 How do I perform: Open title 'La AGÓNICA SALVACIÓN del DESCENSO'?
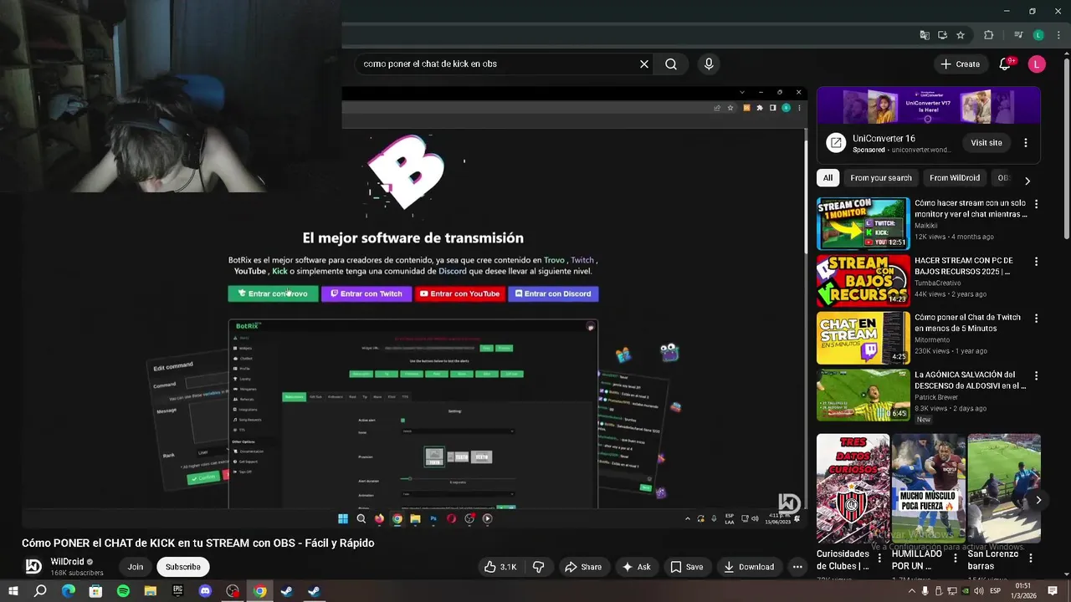click(970, 380)
